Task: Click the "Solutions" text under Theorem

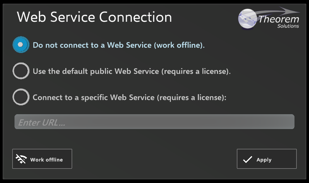Action: (288, 26)
